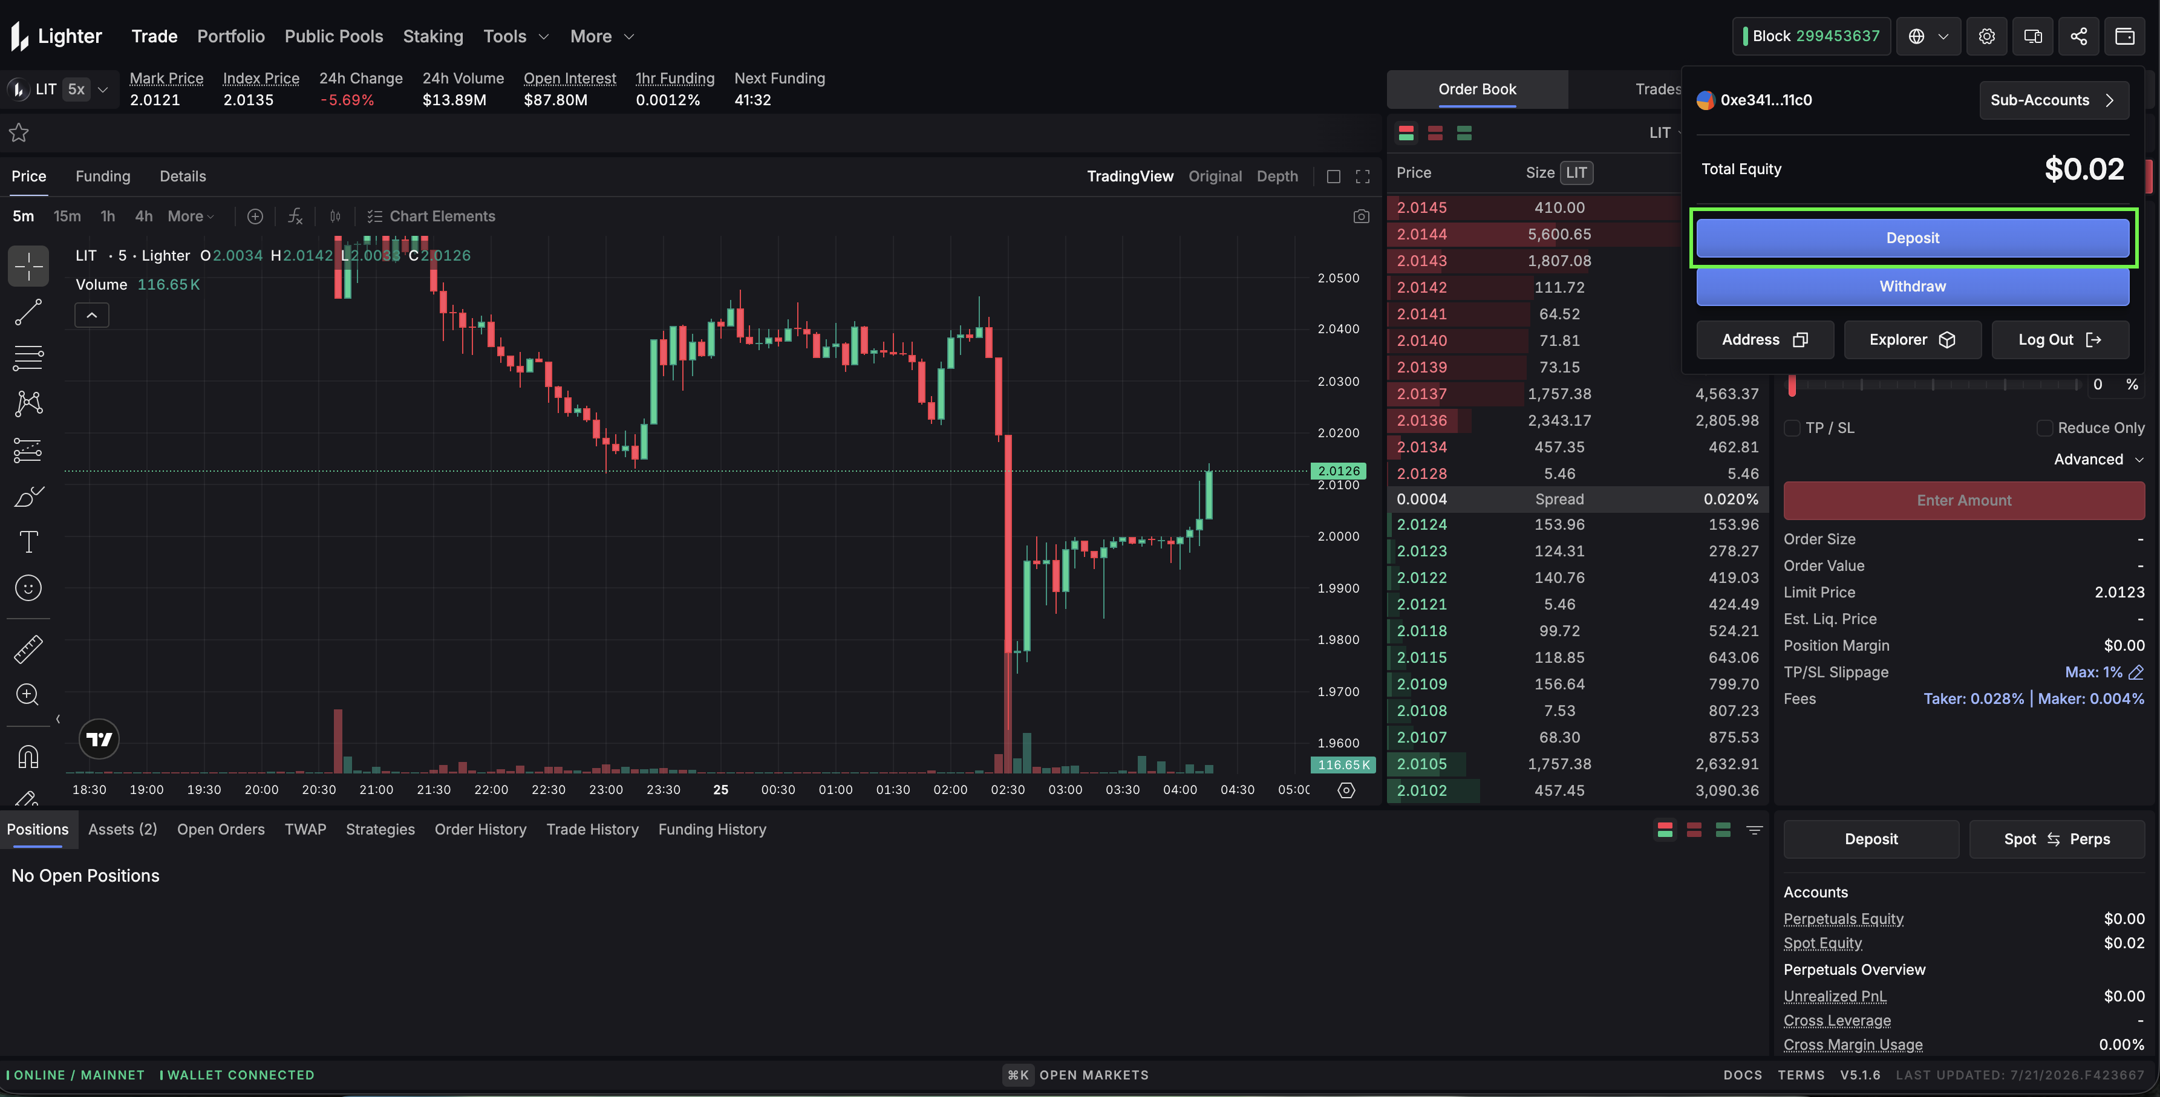2160x1097 pixels.
Task: Toggle the magnet snapping mode
Action: tap(28, 756)
